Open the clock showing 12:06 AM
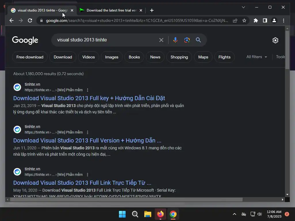295x221 pixels. (x=274, y=214)
